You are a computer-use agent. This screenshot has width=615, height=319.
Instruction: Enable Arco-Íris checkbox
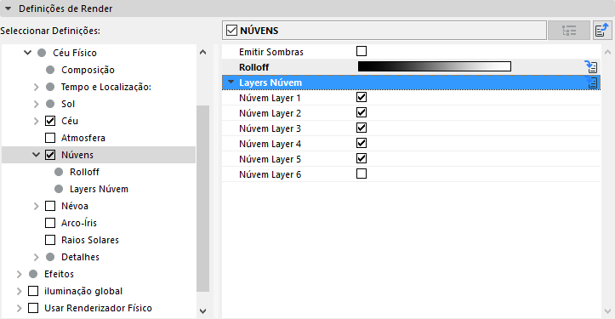(50, 223)
